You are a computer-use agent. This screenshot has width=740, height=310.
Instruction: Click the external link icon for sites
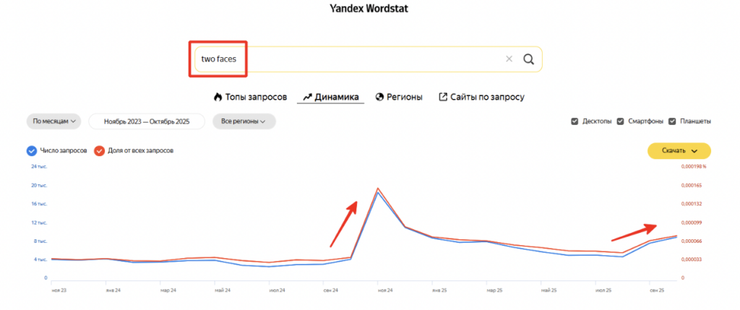pyautogui.click(x=443, y=98)
